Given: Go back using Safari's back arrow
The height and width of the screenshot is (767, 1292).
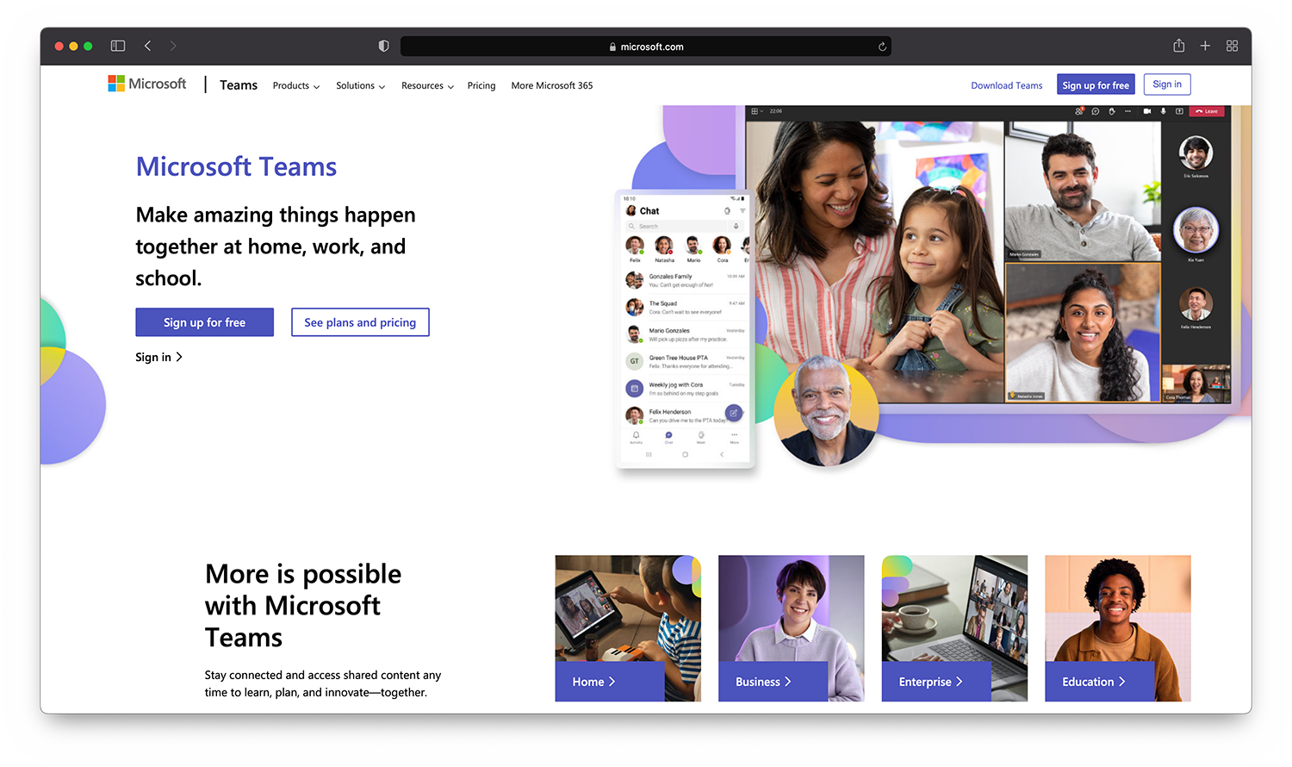Looking at the screenshot, I should point(148,46).
